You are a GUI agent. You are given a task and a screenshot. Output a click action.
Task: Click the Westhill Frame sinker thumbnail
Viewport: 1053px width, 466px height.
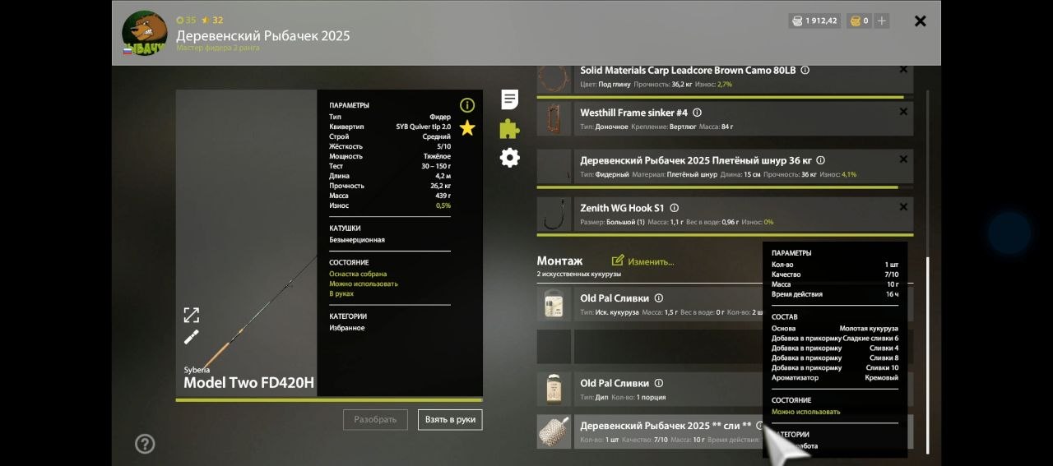click(x=554, y=118)
